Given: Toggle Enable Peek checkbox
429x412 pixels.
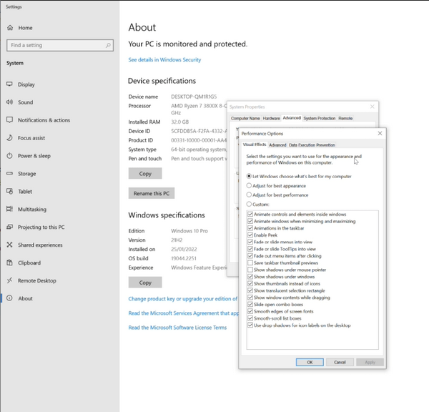Looking at the screenshot, I should (250, 235).
